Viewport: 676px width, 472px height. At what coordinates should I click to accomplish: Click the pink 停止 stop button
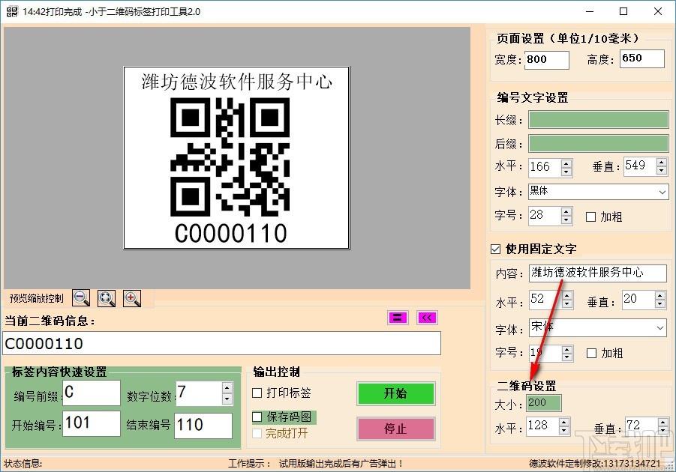(395, 429)
